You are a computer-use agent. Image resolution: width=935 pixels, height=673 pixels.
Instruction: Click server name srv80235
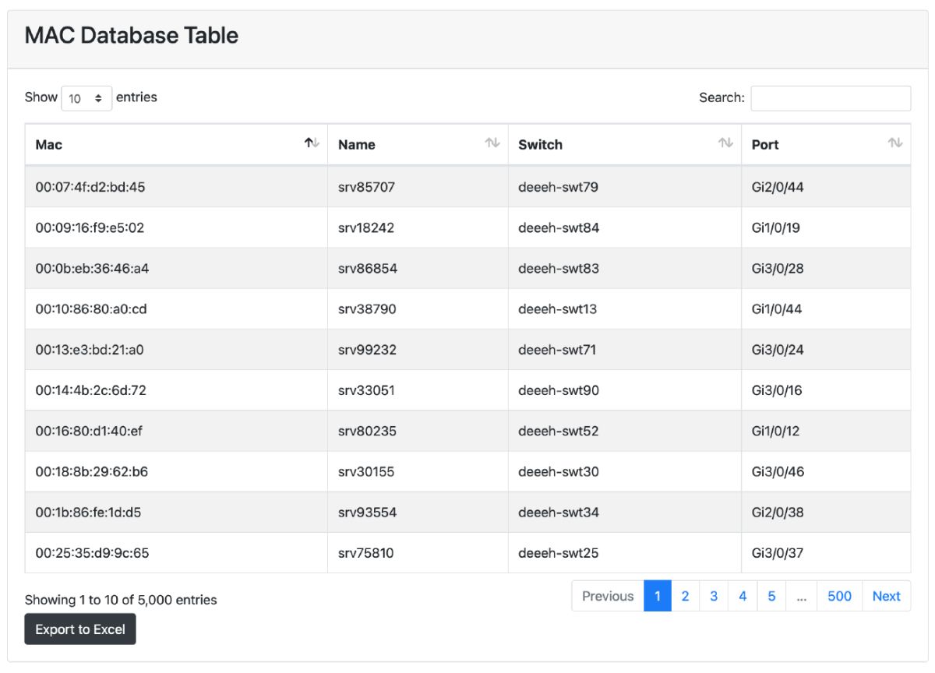(367, 431)
